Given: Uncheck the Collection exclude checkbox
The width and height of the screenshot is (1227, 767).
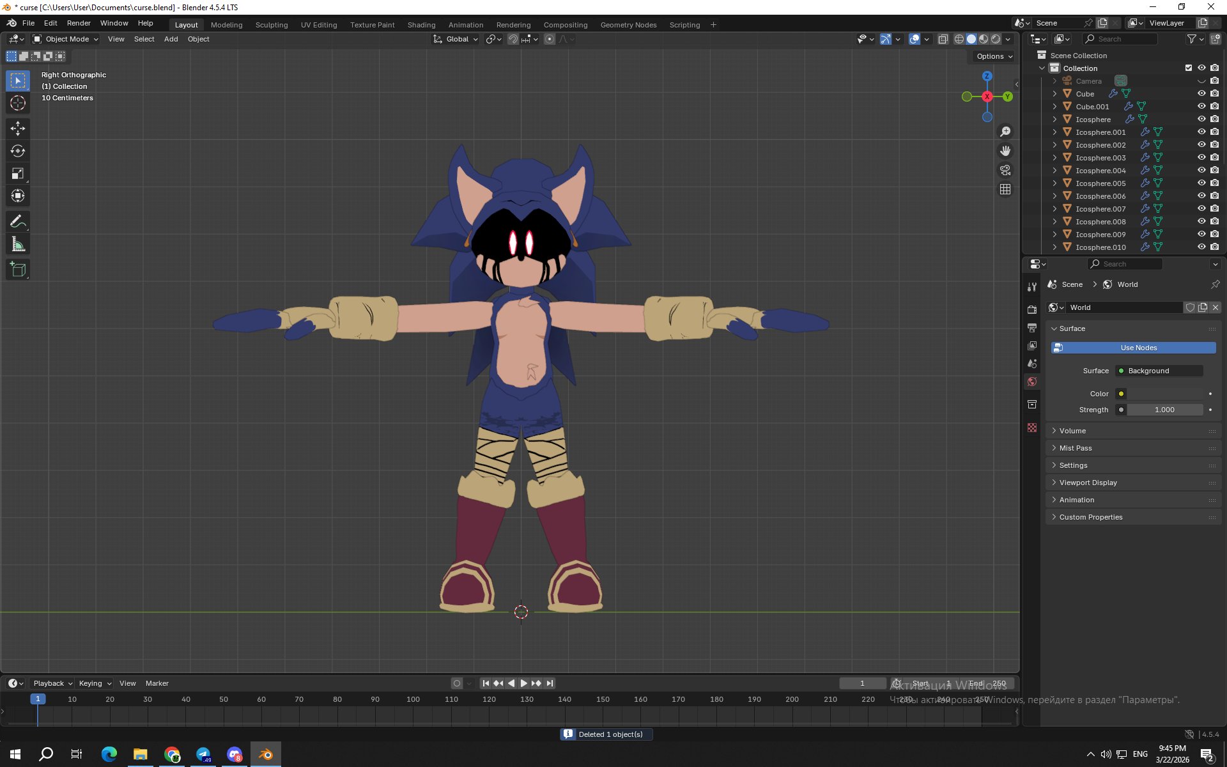Looking at the screenshot, I should [x=1189, y=68].
